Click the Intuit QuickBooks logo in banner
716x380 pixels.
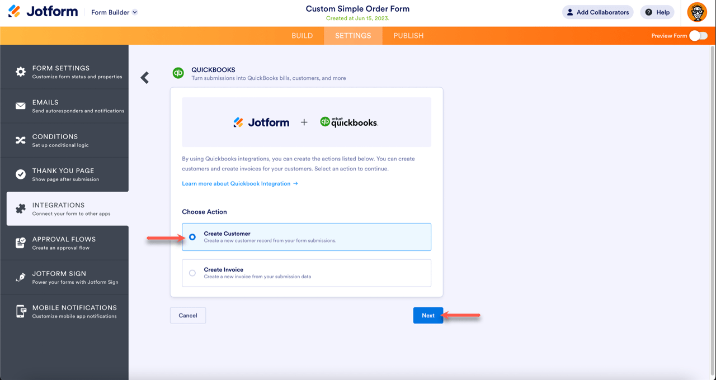click(x=349, y=122)
